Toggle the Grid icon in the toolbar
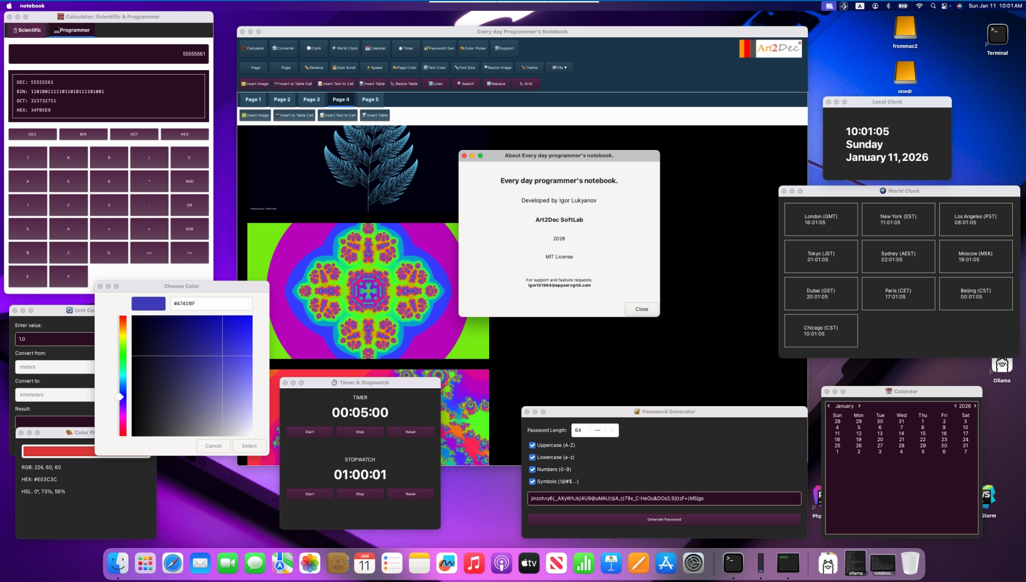 (526, 84)
